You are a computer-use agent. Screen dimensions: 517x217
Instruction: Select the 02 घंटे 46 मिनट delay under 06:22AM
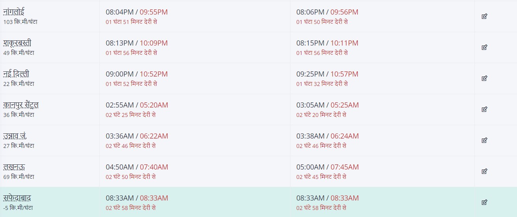[x=131, y=146]
